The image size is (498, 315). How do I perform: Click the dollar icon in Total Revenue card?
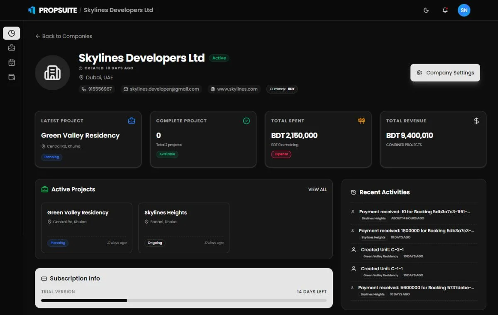(476, 121)
